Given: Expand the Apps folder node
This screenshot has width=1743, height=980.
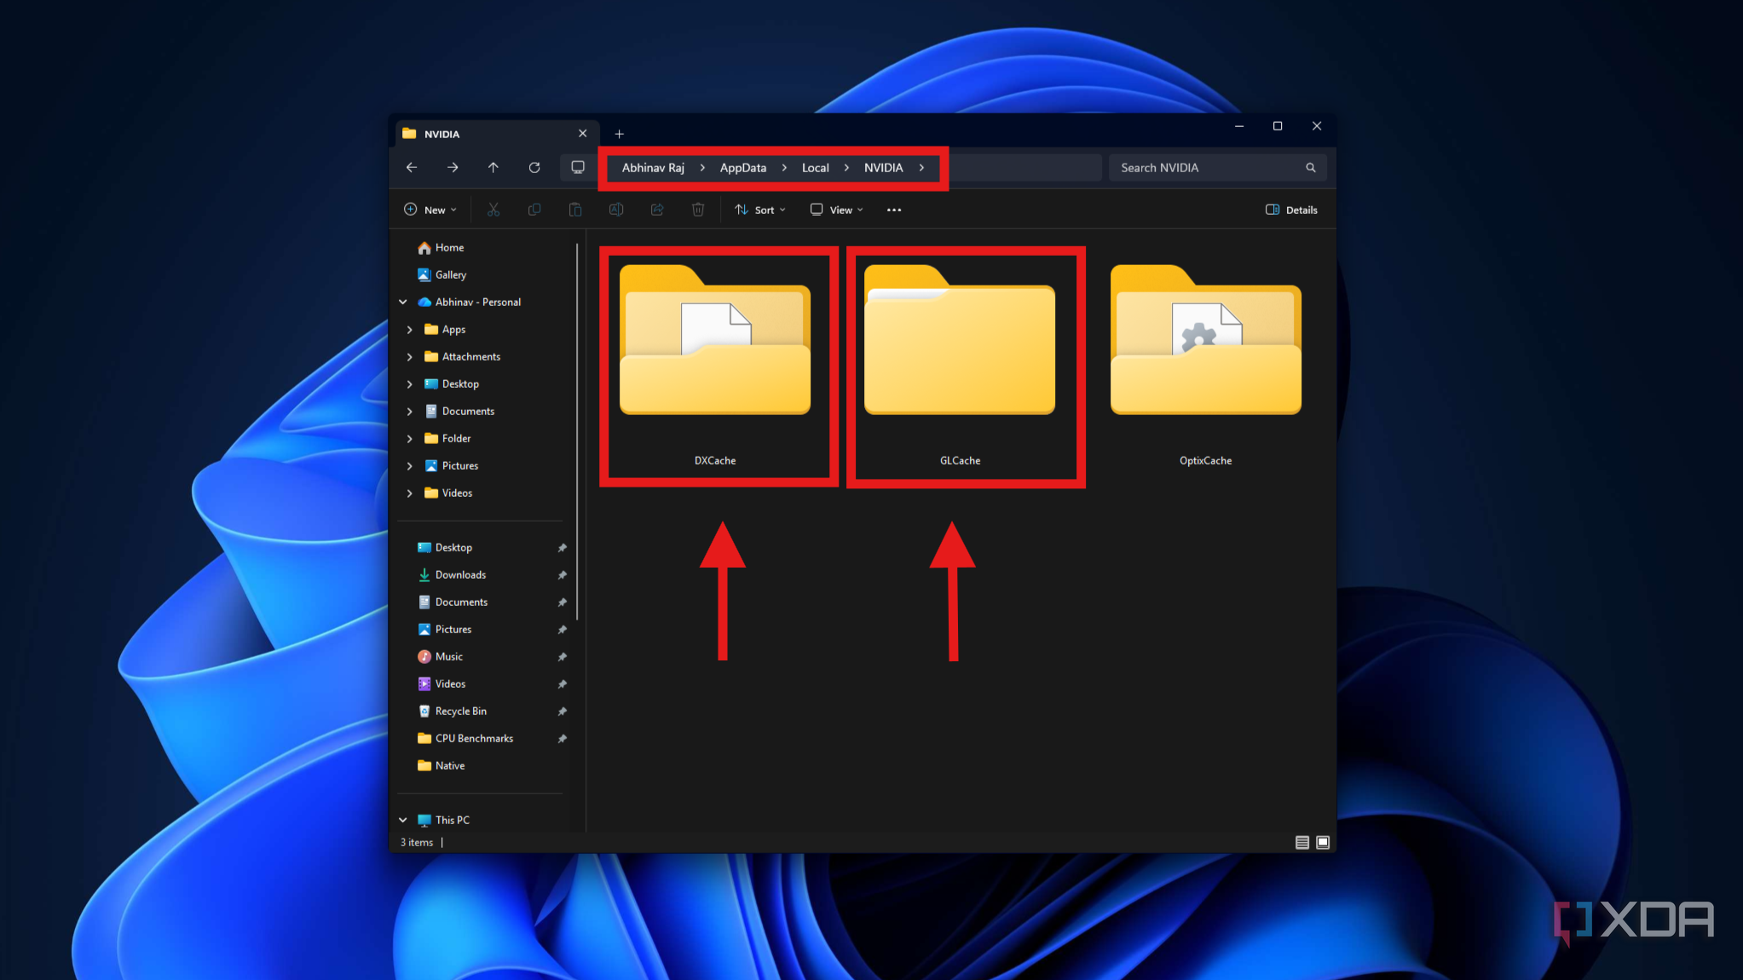Looking at the screenshot, I should click(x=410, y=330).
